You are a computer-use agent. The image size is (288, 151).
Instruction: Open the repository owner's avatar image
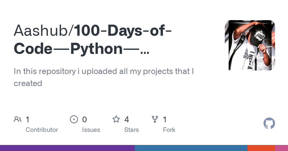[x=250, y=45]
